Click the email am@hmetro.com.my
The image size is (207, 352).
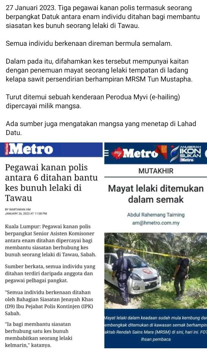click(x=156, y=223)
